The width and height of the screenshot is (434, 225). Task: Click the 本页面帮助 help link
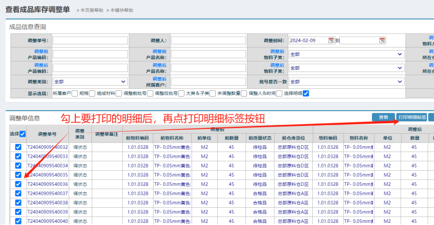[92, 10]
